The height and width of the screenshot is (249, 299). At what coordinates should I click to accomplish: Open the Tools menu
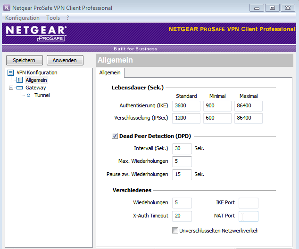(53, 18)
